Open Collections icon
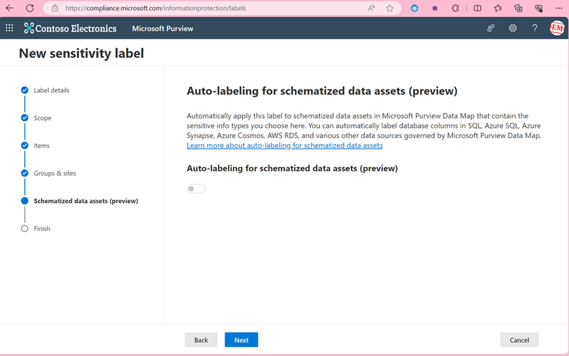569x356 pixels. point(518,8)
